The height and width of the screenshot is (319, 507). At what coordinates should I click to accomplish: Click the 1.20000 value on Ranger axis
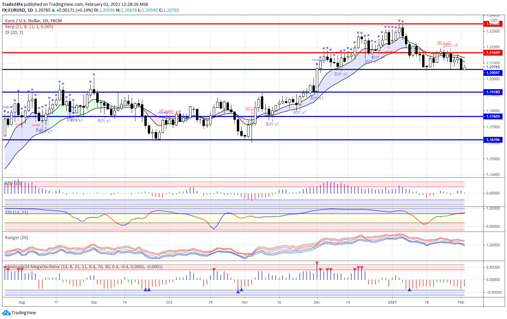pos(493,245)
